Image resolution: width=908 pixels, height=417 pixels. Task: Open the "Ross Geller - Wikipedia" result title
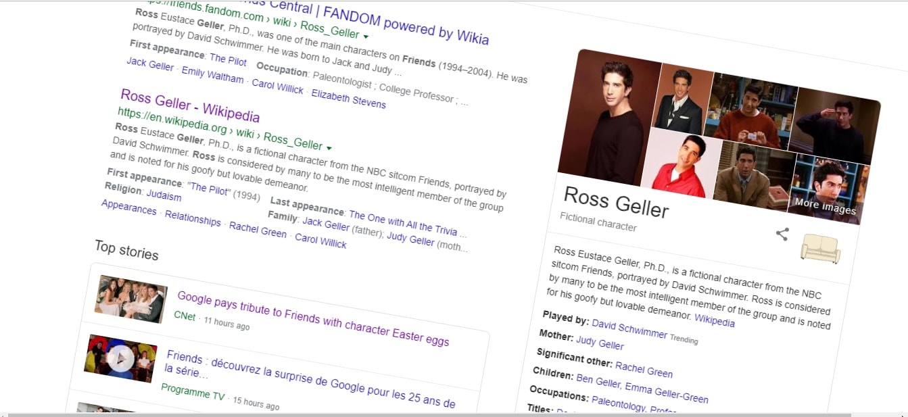click(190, 107)
